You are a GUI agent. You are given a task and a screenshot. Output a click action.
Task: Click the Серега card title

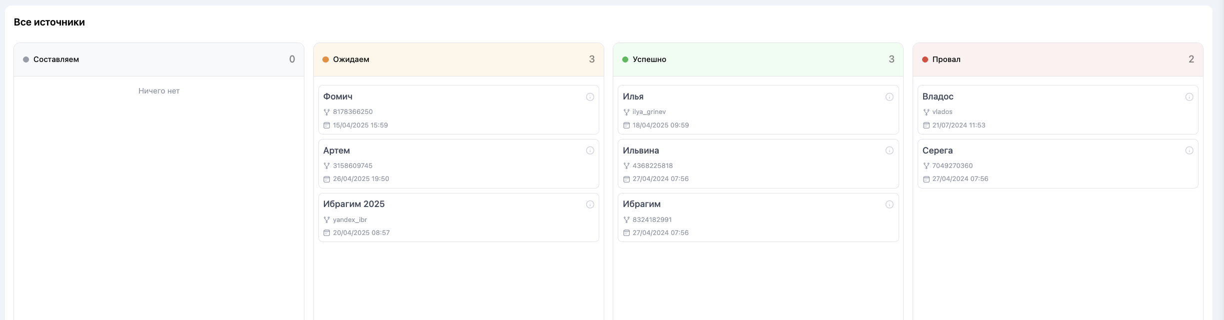[x=937, y=150]
